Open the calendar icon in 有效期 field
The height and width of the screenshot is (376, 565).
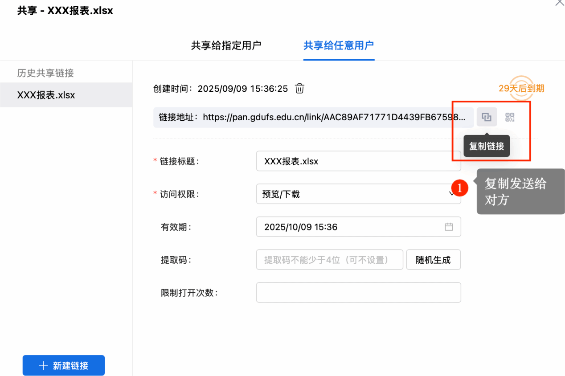(x=449, y=227)
